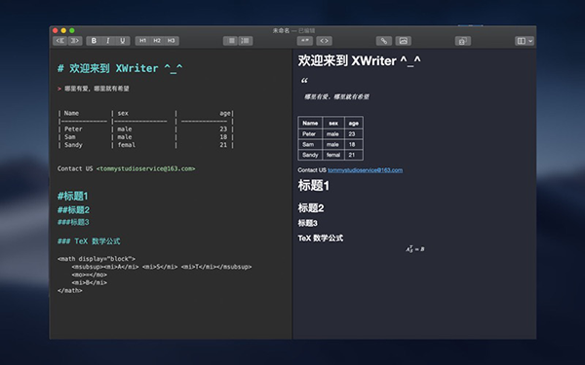This screenshot has height=365, width=585.
Task: Click the 'sex' header cell in preview table
Action: [333, 124]
